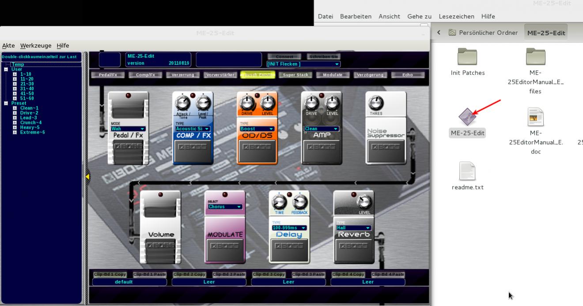The height and width of the screenshot is (306, 583).
Task: Adjust the Reverb LEVEL knob
Action: pyautogui.click(x=364, y=203)
